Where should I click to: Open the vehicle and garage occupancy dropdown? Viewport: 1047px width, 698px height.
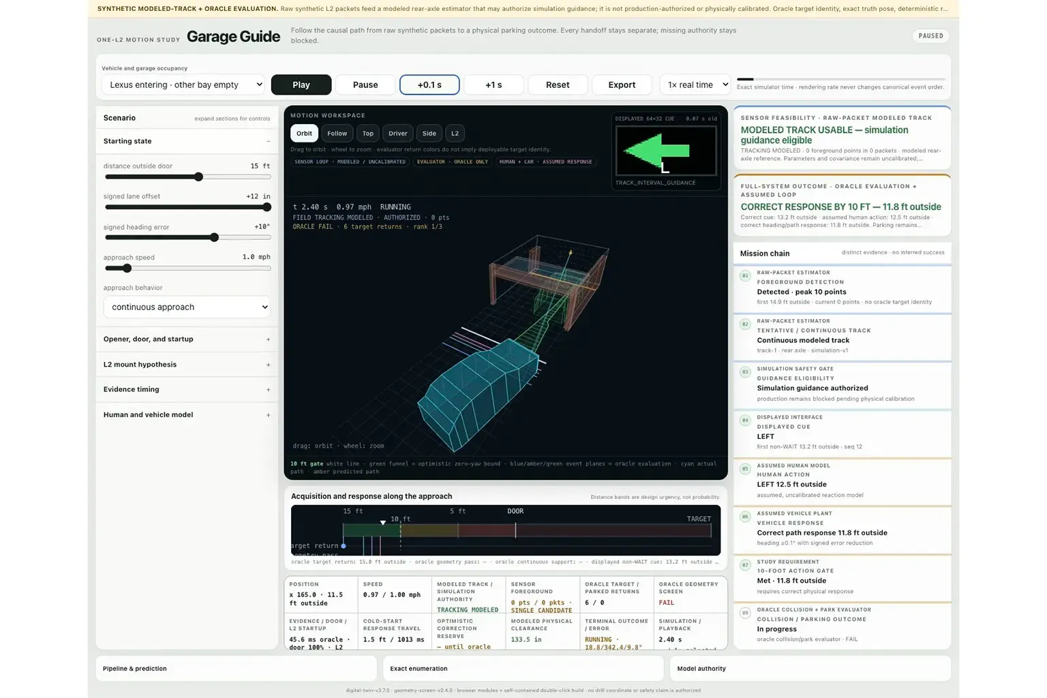click(x=183, y=85)
